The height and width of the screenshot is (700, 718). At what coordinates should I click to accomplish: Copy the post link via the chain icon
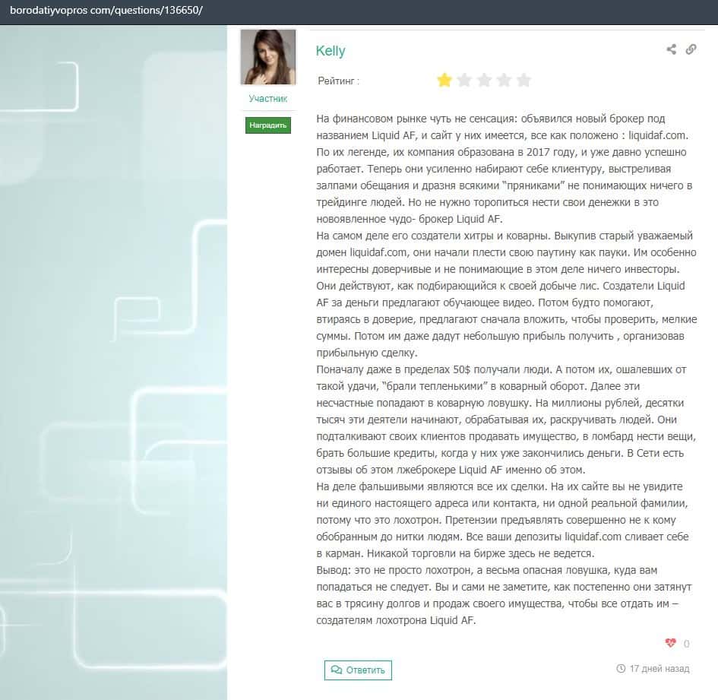pyautogui.click(x=691, y=49)
